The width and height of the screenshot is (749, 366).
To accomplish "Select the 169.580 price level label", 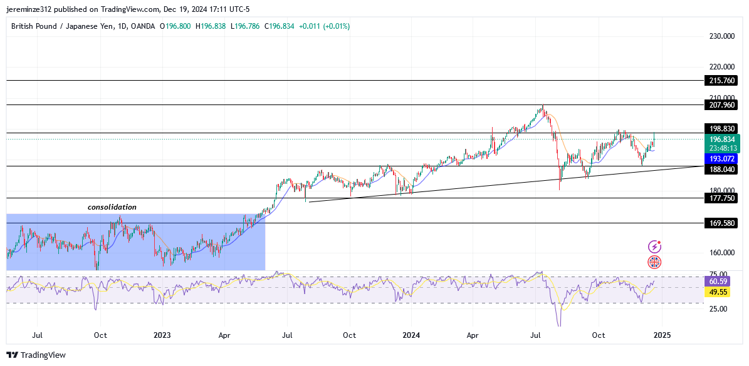I will click(x=720, y=223).
